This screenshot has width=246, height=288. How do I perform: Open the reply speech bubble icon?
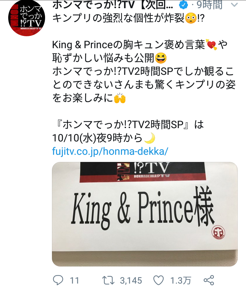58,280
